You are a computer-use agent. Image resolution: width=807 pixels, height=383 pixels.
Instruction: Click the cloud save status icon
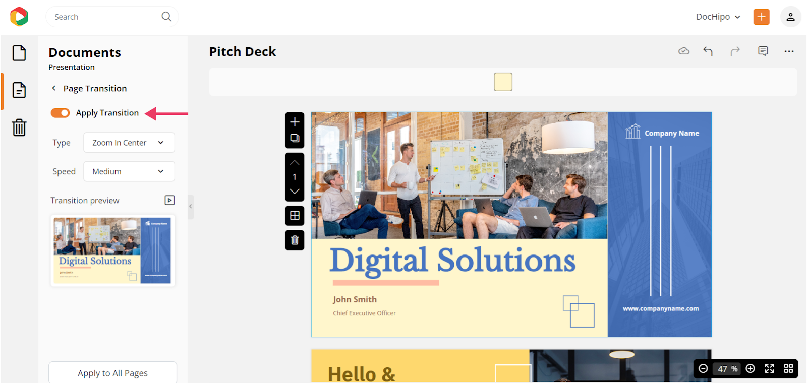(x=684, y=51)
